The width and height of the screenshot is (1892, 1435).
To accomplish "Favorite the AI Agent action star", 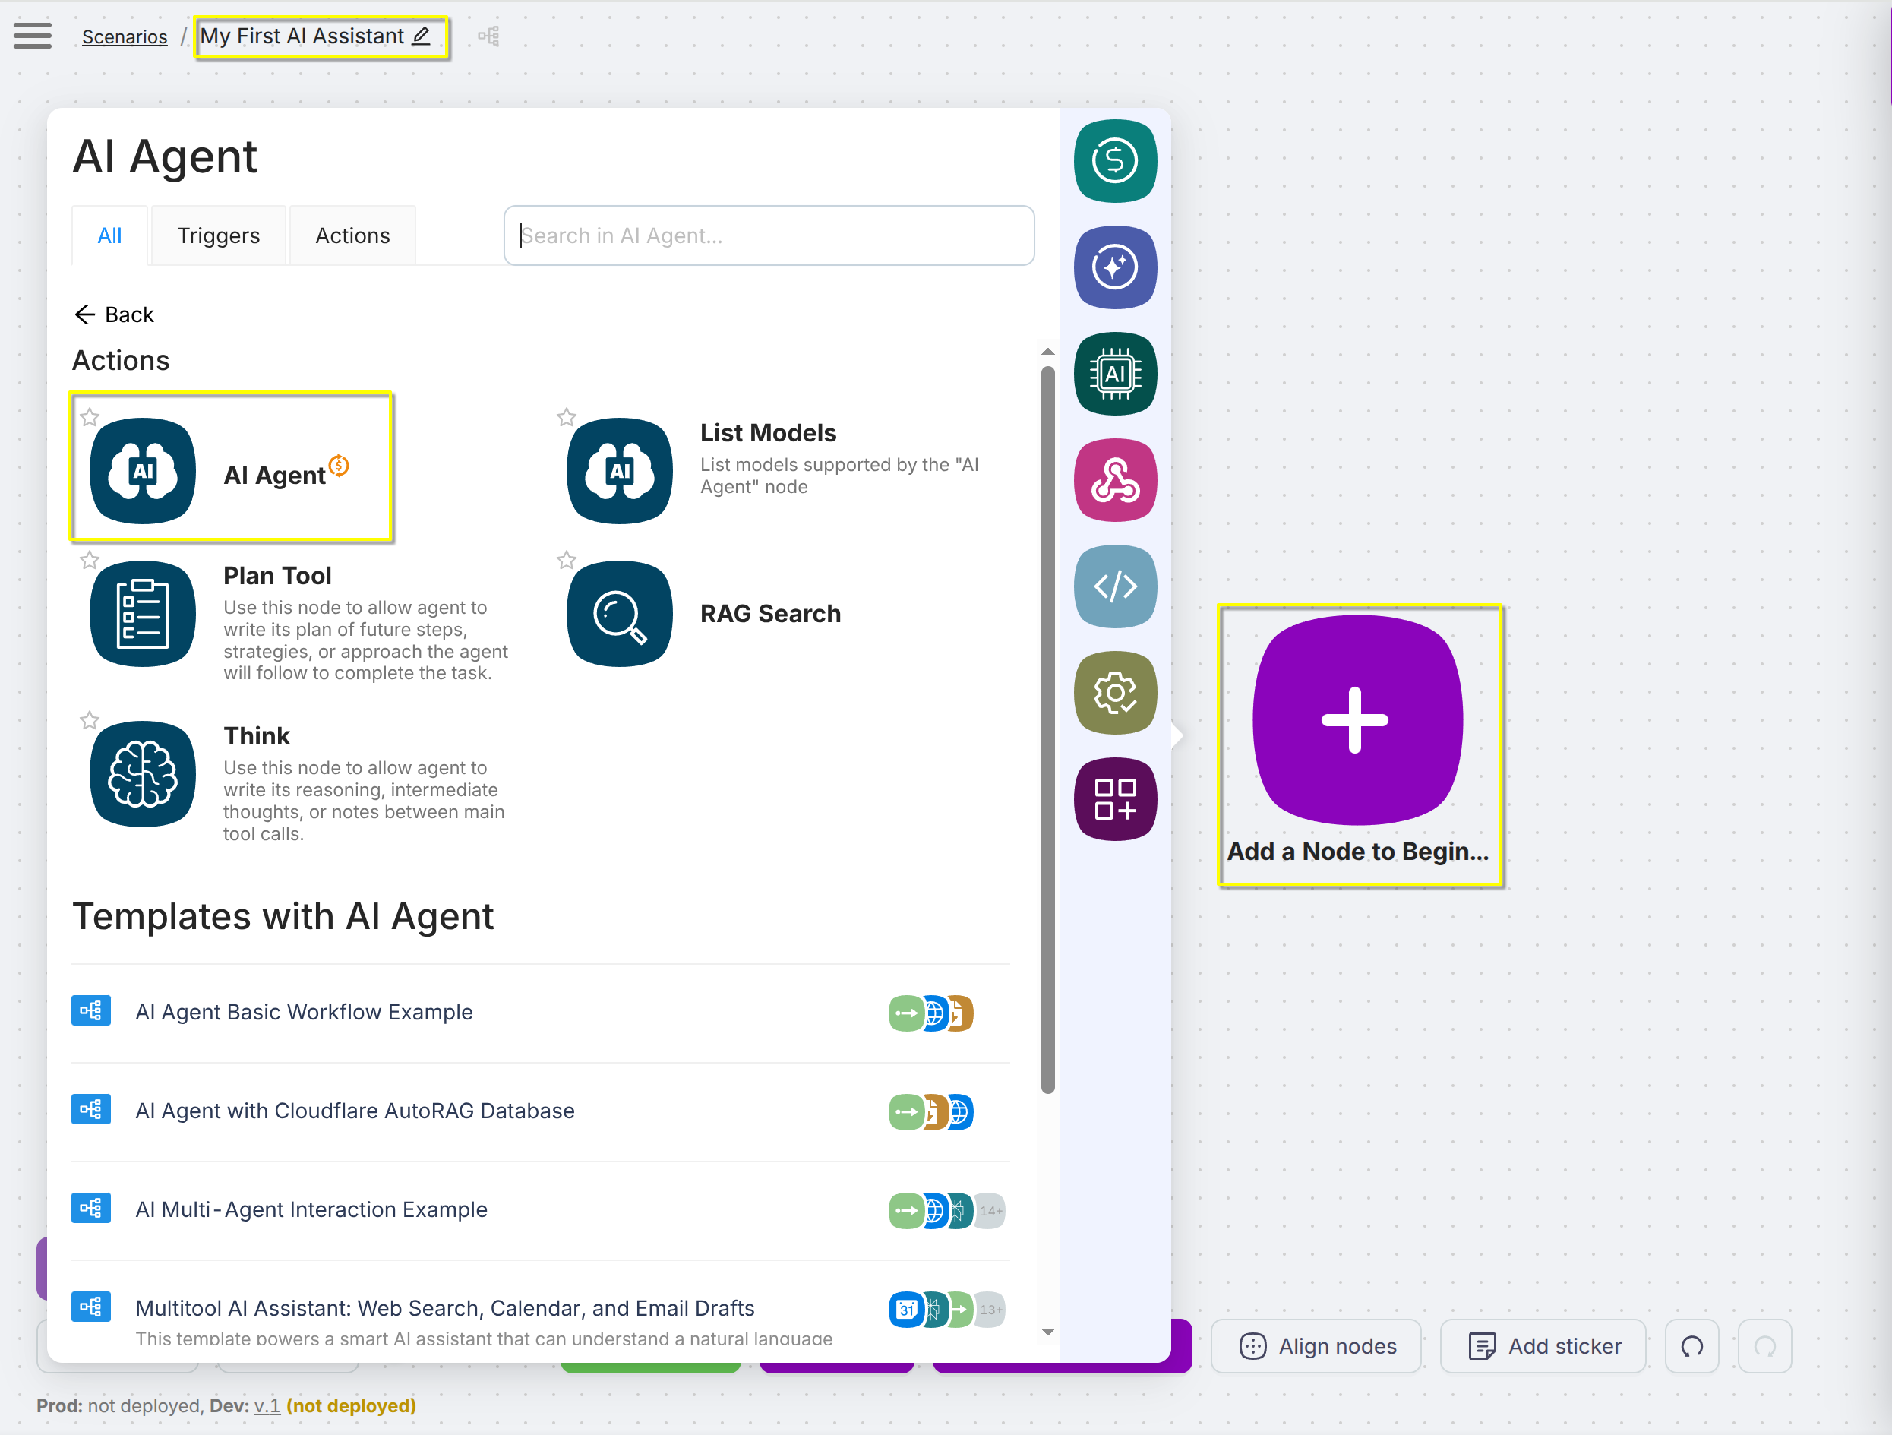I will point(90,418).
